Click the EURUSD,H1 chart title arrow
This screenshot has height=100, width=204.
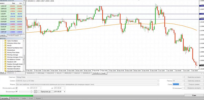(x=27, y=1)
